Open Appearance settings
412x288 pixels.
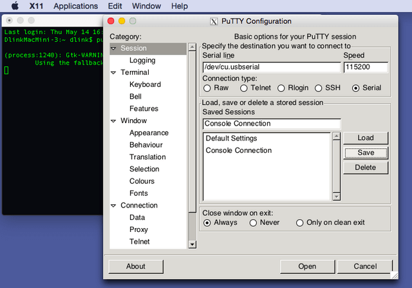click(x=149, y=133)
